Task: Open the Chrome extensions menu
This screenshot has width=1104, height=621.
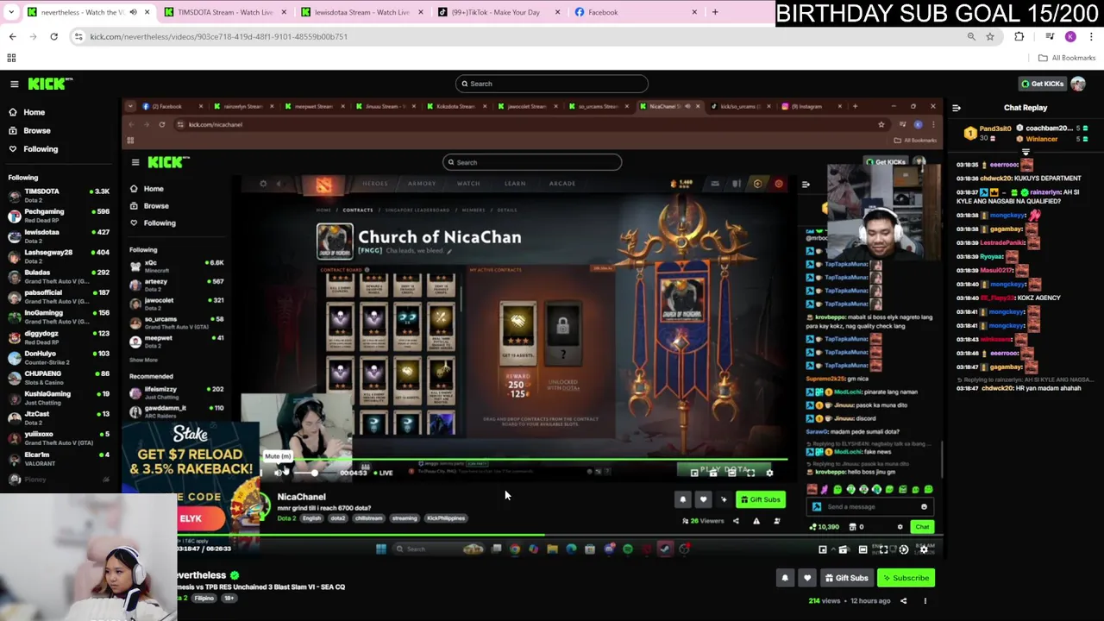Action: (x=1019, y=36)
